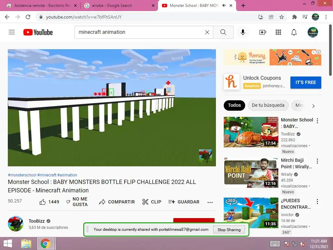This screenshot has width=333, height=250.
Task: Click the video player area
Action: 112,107
